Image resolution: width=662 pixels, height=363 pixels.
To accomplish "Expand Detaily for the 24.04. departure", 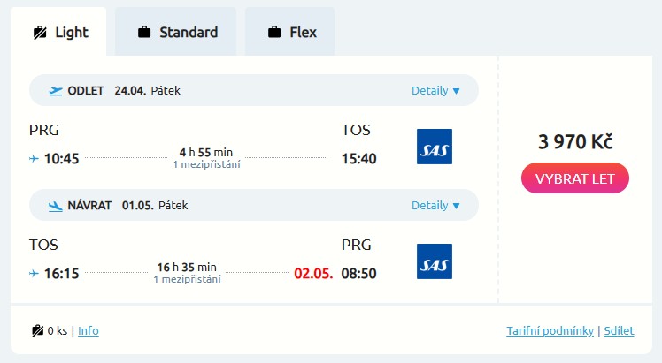I will point(435,90).
